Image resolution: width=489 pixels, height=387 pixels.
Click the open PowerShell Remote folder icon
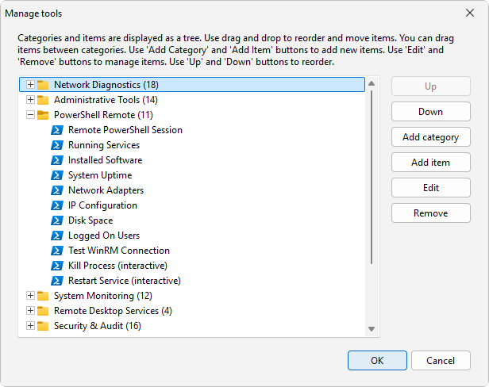43,115
